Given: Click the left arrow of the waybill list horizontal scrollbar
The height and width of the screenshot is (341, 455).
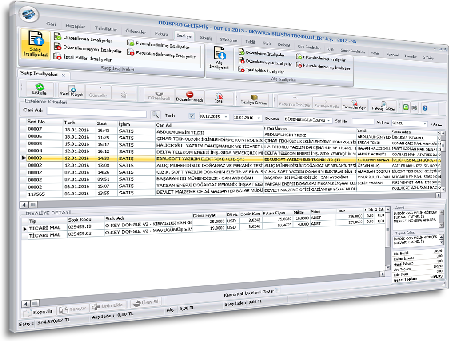Looking at the screenshot, I should pos(25,205).
